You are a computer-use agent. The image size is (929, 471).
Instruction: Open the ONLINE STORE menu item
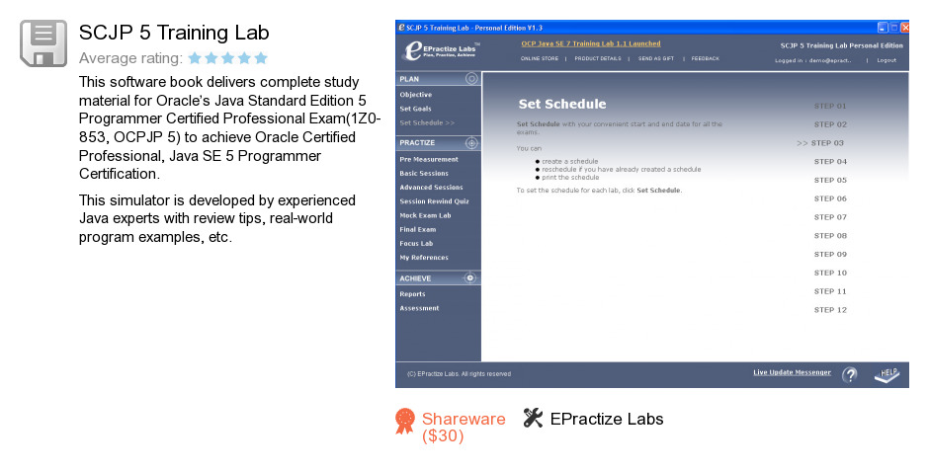[x=540, y=58]
